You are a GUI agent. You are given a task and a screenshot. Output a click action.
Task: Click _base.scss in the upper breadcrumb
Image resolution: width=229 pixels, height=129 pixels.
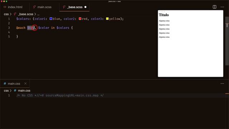26,14
